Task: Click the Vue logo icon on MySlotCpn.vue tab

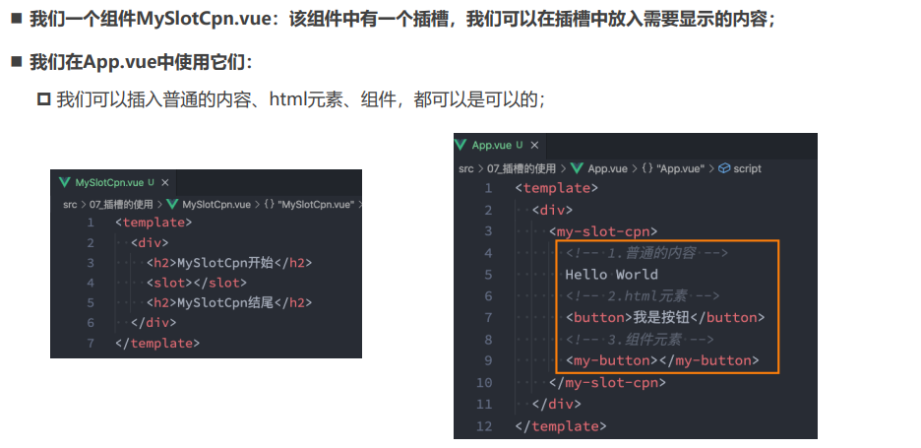Action: 65,182
